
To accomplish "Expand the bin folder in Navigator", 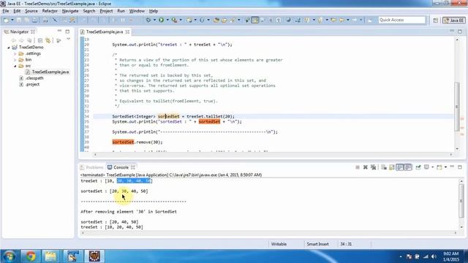I will (15, 60).
